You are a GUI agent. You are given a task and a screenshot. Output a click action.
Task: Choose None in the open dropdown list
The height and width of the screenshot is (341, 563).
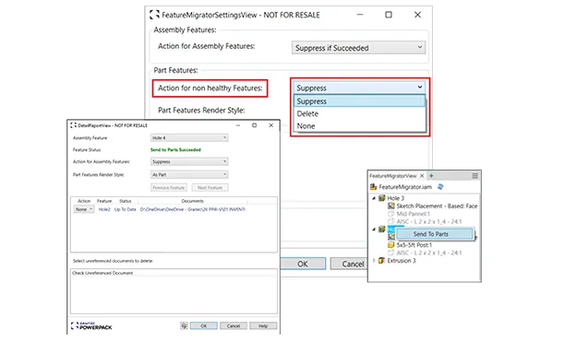pyautogui.click(x=359, y=126)
